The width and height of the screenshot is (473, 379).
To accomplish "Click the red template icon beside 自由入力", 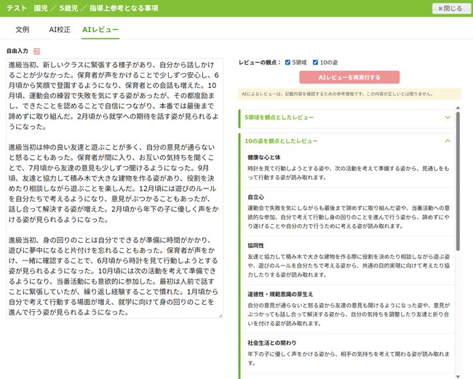I will point(36,51).
